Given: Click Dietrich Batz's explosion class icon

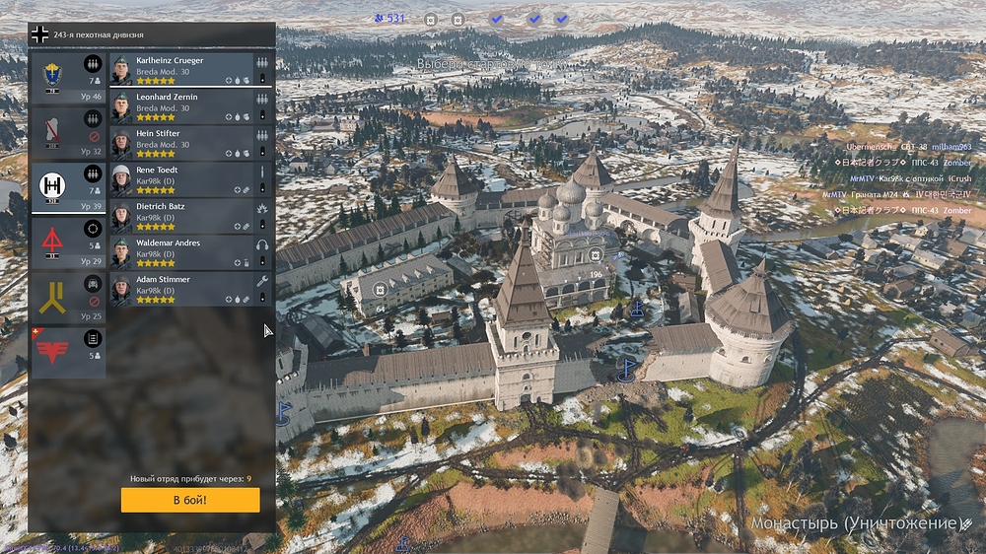Looking at the screenshot, I should click(261, 208).
